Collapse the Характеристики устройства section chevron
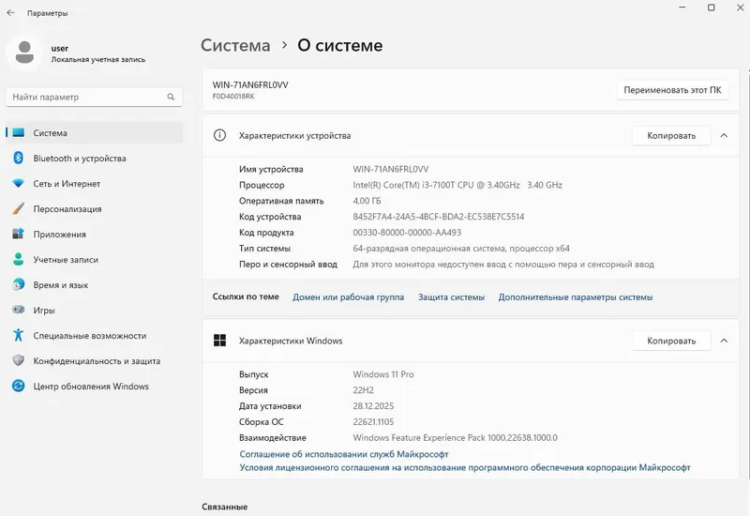This screenshot has height=516, width=750. coord(724,135)
